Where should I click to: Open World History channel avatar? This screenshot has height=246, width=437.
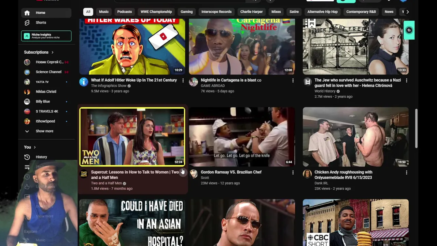[307, 82]
